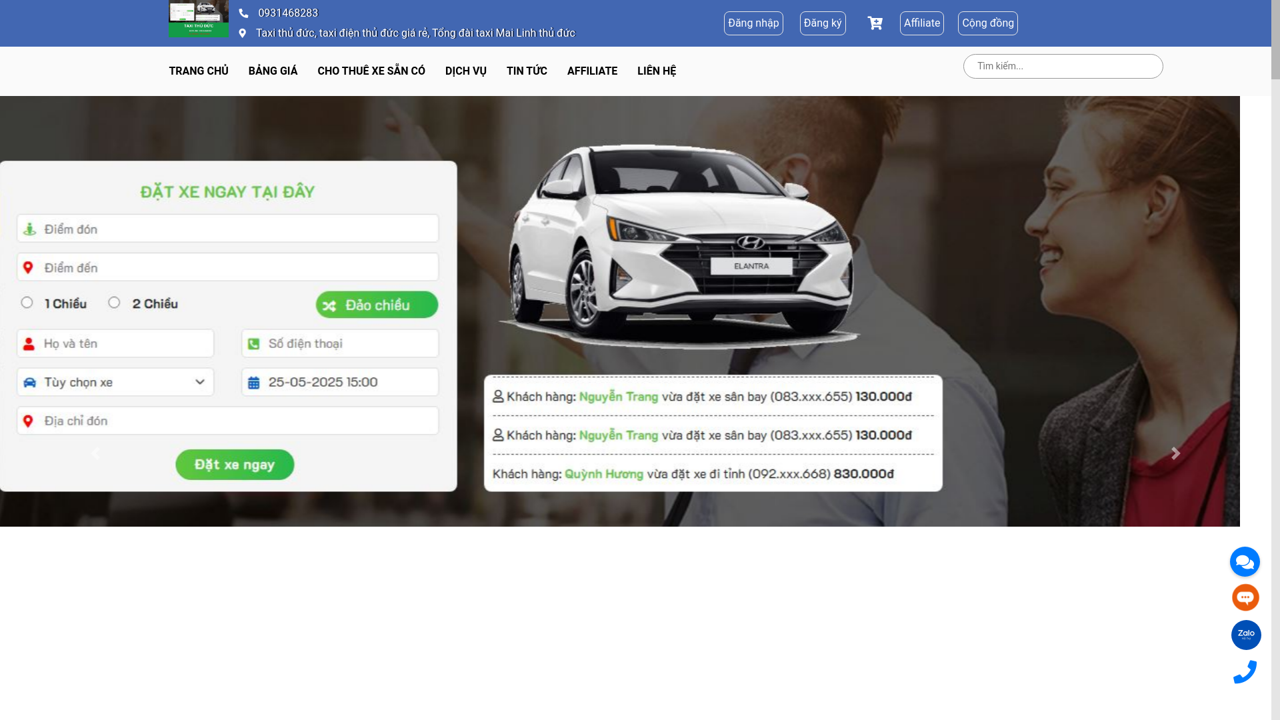Click the Đăng ký button
1280x720 pixels.
click(x=823, y=23)
